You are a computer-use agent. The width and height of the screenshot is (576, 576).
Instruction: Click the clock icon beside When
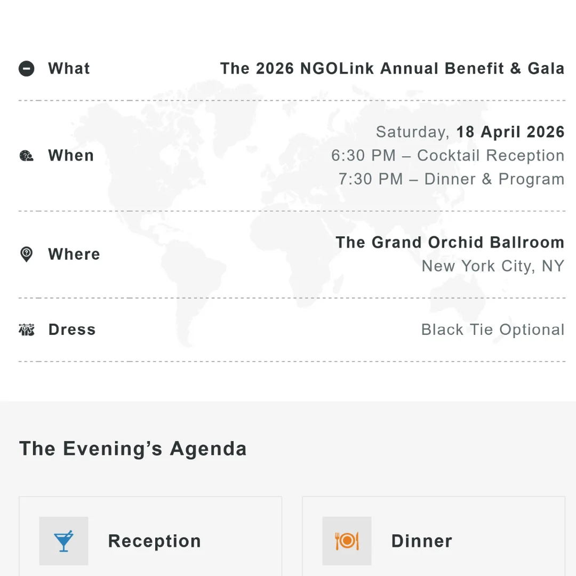coord(27,156)
